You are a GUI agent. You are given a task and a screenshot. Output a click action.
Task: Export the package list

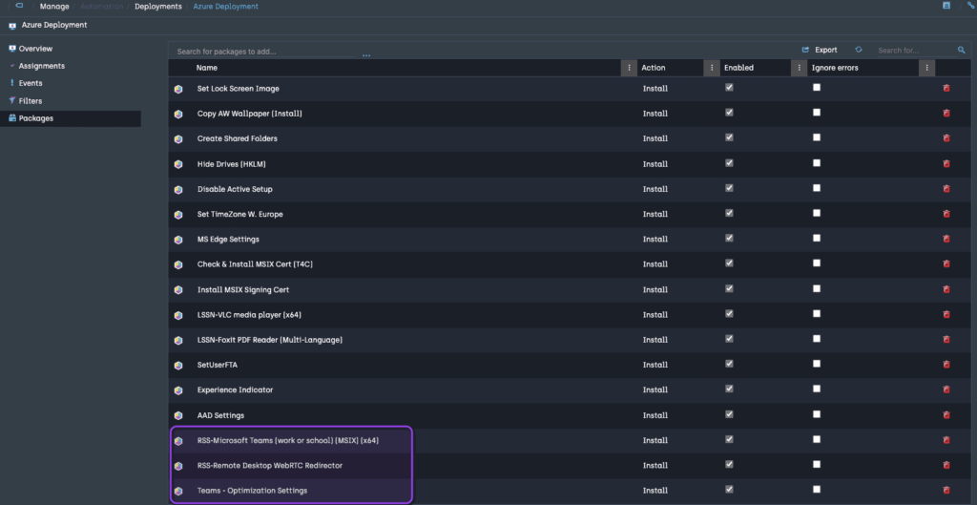click(820, 50)
